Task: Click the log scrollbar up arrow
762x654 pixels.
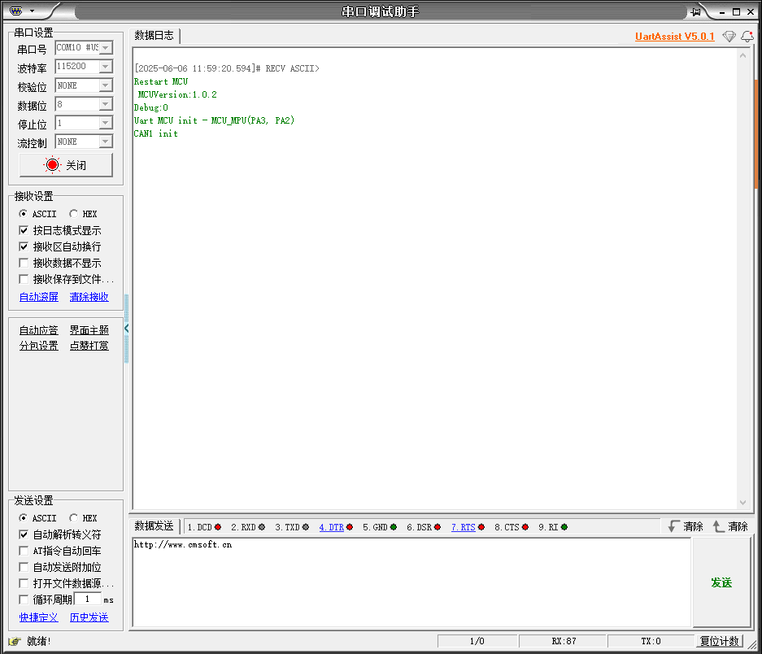Action: coord(742,56)
